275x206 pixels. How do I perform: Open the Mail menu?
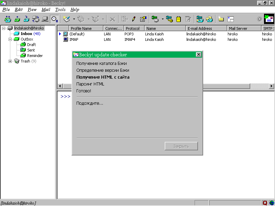[x=46, y=10]
